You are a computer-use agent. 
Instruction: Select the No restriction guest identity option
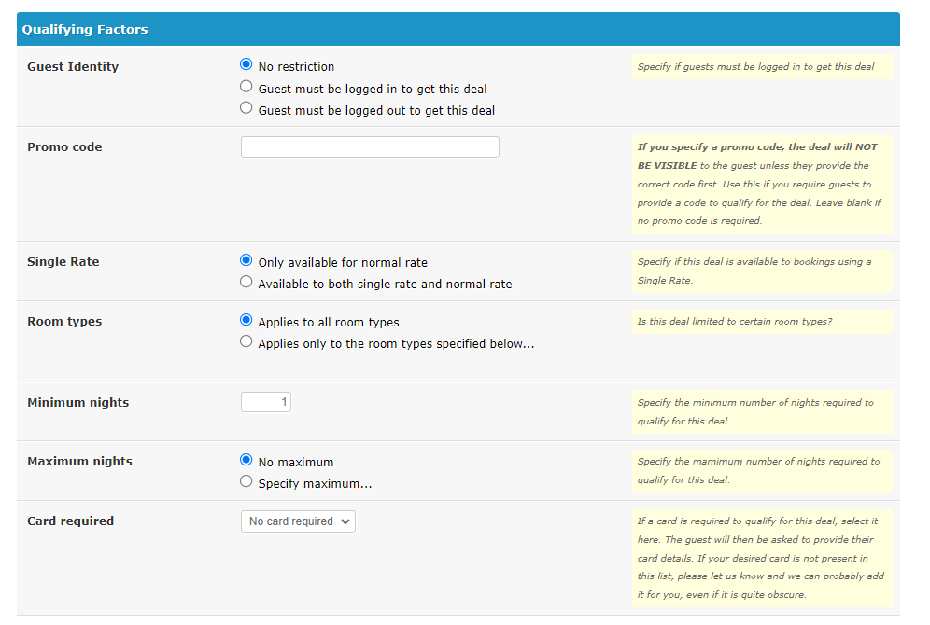tap(247, 64)
